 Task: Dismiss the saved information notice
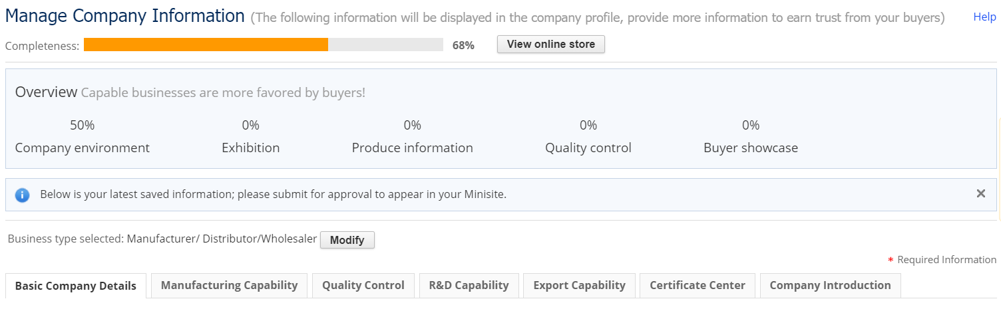click(x=980, y=193)
